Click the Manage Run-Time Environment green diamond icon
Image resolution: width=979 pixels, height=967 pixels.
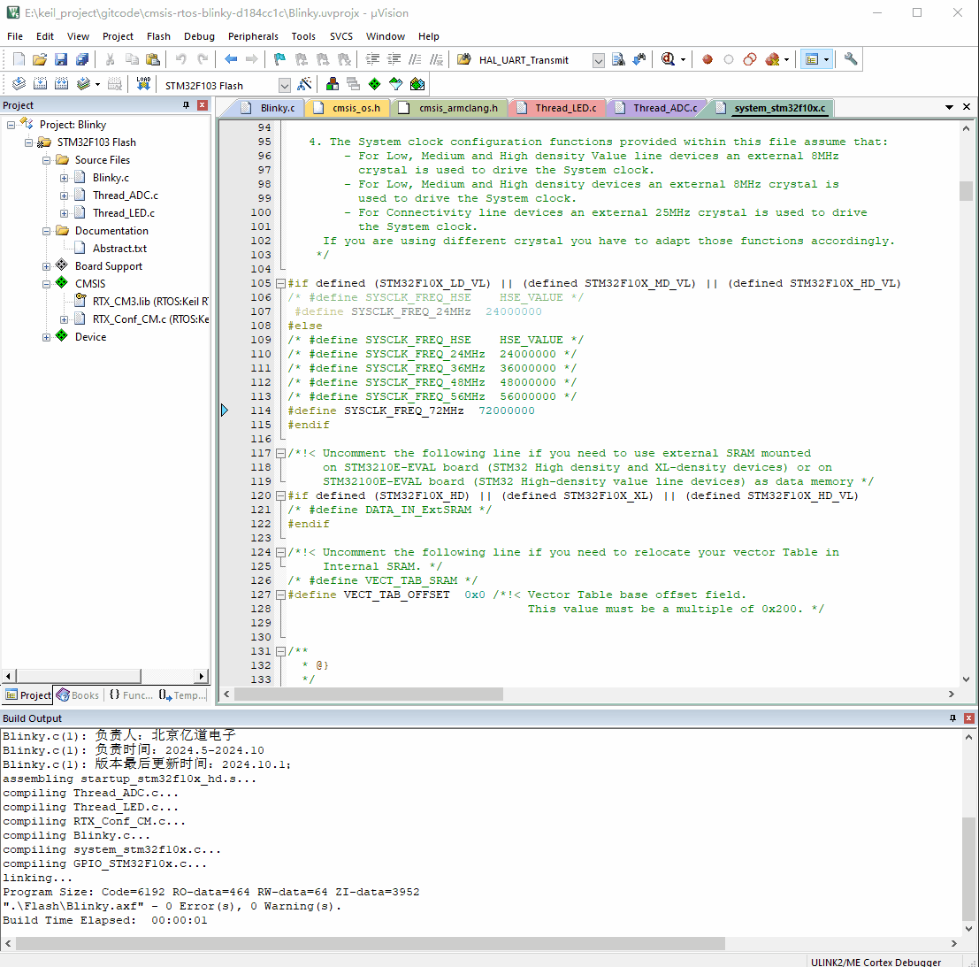[374, 84]
